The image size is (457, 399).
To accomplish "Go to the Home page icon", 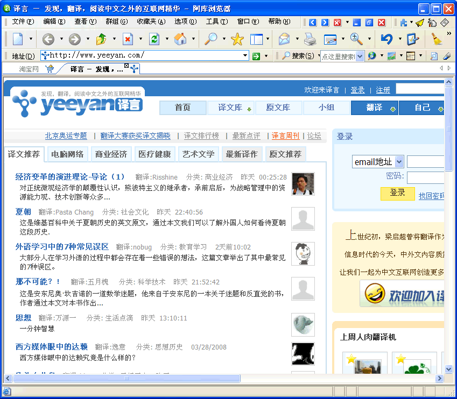I will pos(180,39).
